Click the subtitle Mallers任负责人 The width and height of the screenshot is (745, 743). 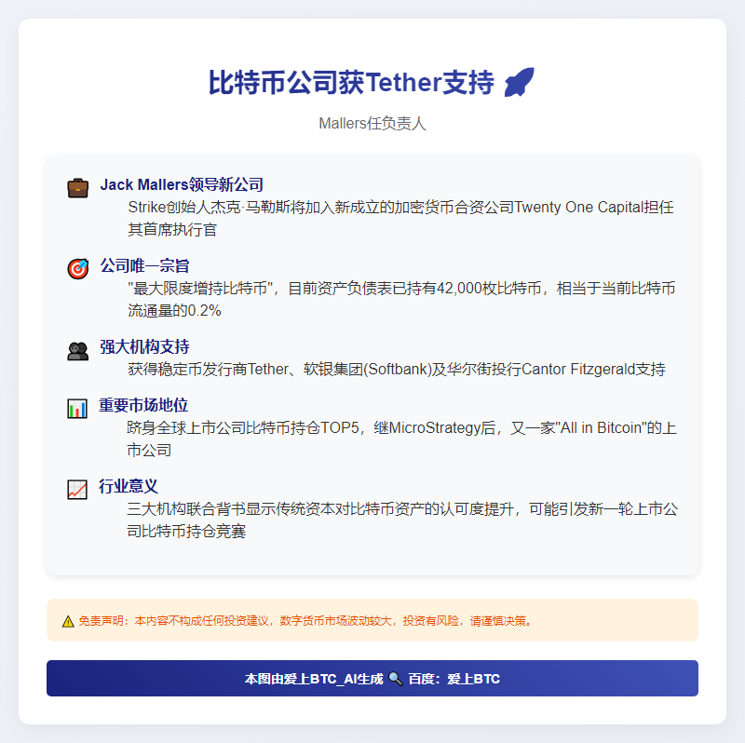pos(372,124)
